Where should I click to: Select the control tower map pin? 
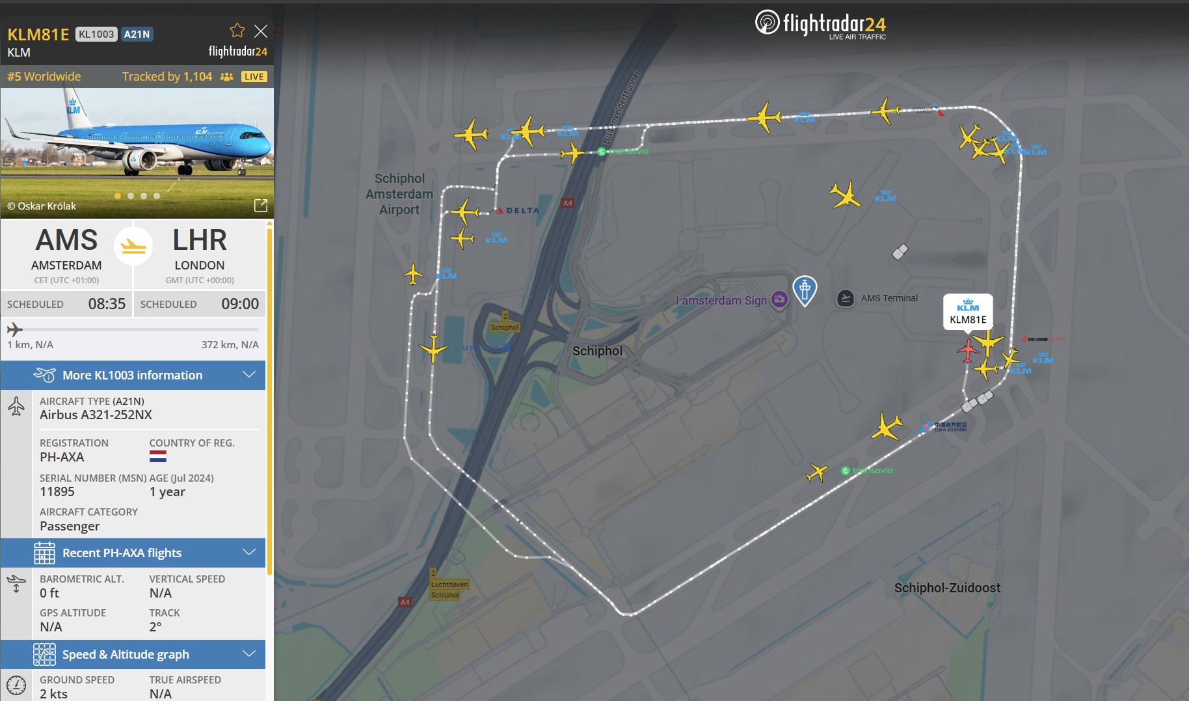click(x=805, y=290)
